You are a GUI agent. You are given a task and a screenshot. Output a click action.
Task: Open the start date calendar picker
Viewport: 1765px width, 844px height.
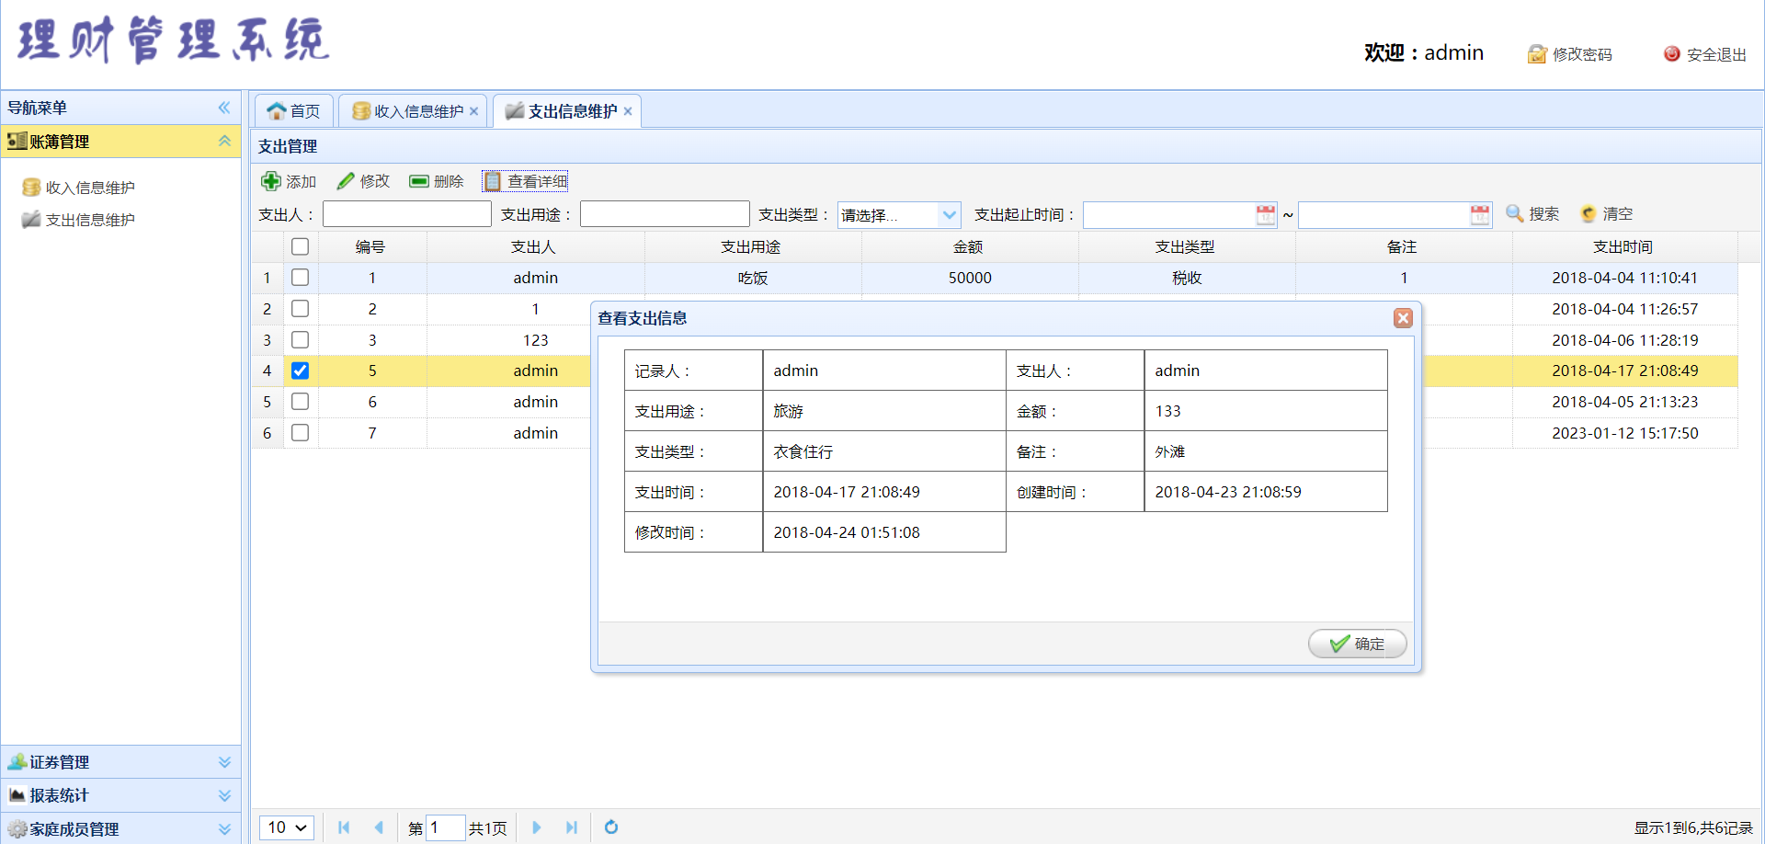pos(1266,215)
